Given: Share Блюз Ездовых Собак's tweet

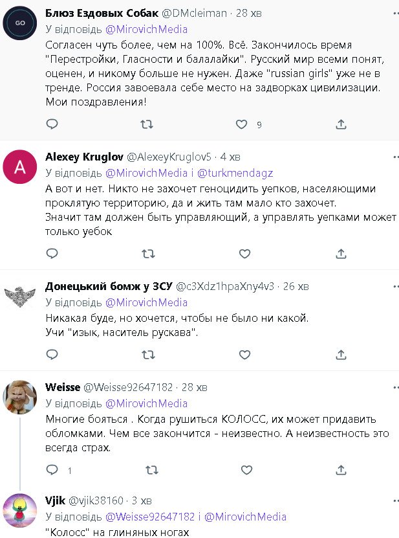Looking at the screenshot, I should pyautogui.click(x=341, y=124).
